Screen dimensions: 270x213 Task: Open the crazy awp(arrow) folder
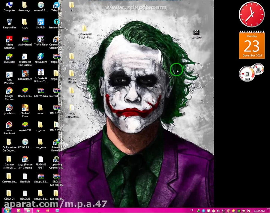(72, 111)
